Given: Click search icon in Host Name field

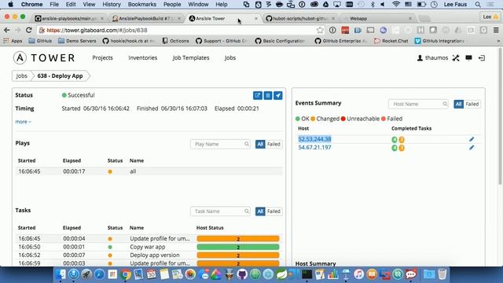Looking at the screenshot, I should coord(445,104).
